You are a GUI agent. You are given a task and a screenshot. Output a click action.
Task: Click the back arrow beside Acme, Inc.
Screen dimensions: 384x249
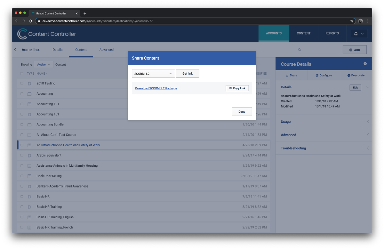pos(15,50)
